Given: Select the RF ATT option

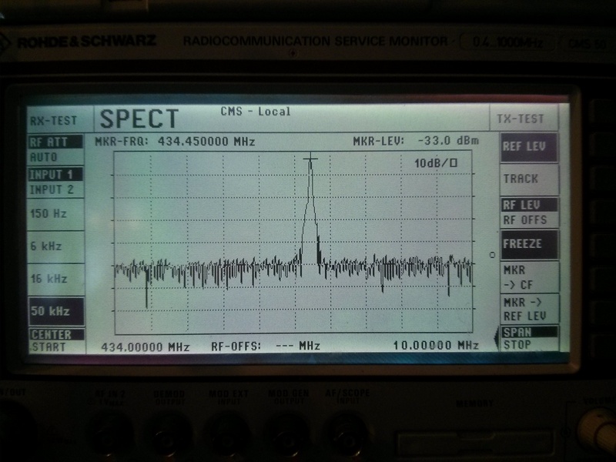Looking at the screenshot, I should click(x=48, y=142).
